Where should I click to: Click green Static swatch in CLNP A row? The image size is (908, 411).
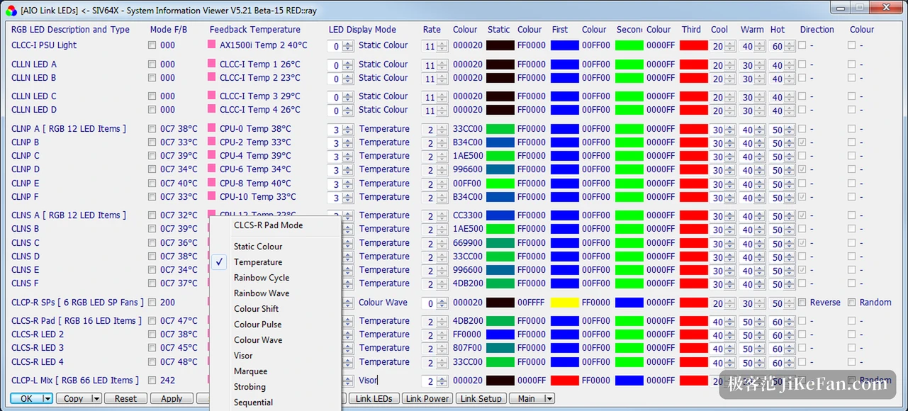500,129
